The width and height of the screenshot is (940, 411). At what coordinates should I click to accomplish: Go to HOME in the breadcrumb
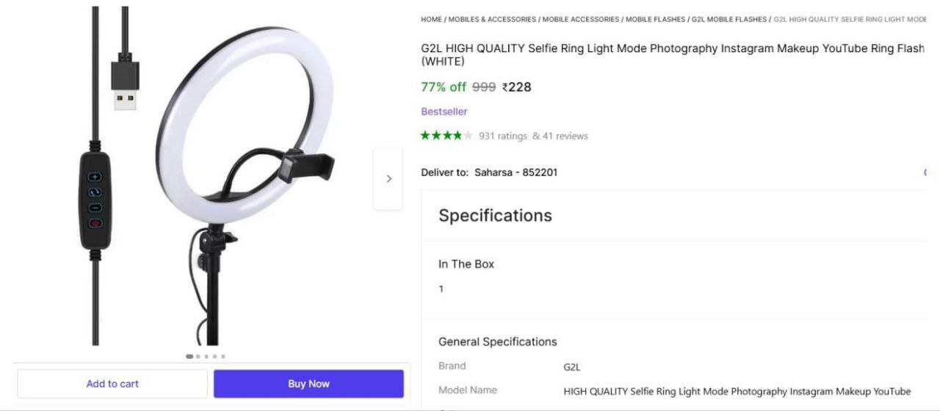point(431,19)
